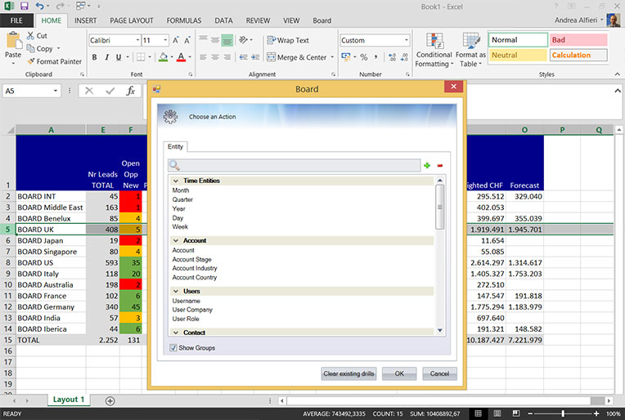Click the entity list scrollbar down arrow
Image resolution: width=625 pixels, height=420 pixels.
440,330
